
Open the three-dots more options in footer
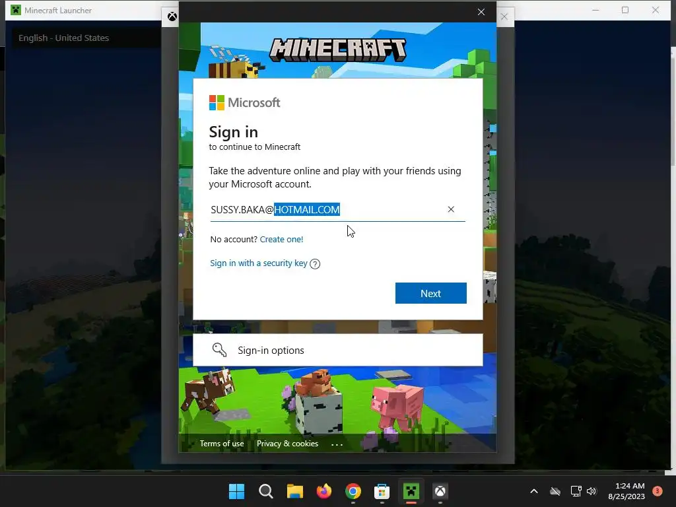337,444
